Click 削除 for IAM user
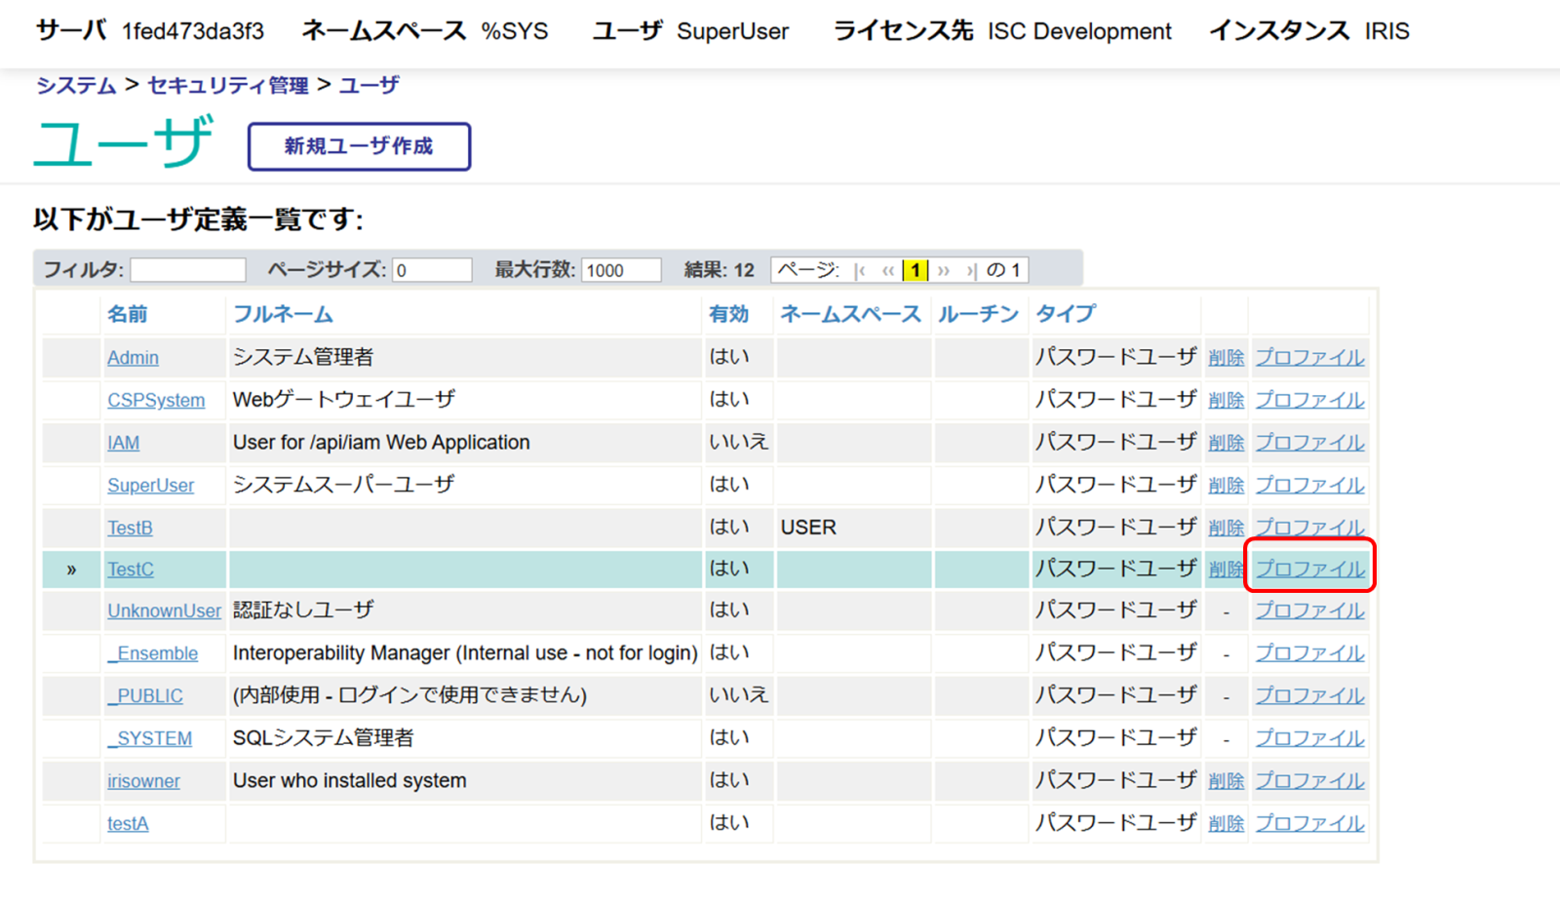This screenshot has height=905, width=1560. (x=1226, y=443)
